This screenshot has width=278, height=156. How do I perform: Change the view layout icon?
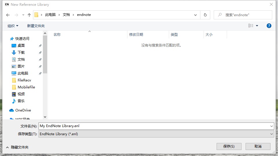click(251, 26)
